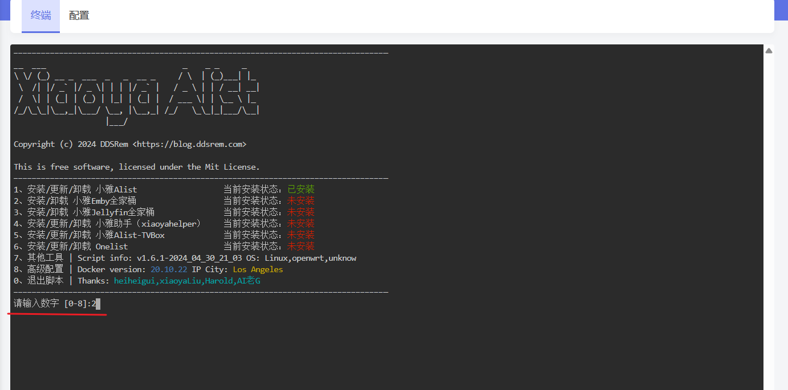Click 未安装 status on the Alist-TVBox row
Viewport: 788px width, 390px height.
(301, 235)
